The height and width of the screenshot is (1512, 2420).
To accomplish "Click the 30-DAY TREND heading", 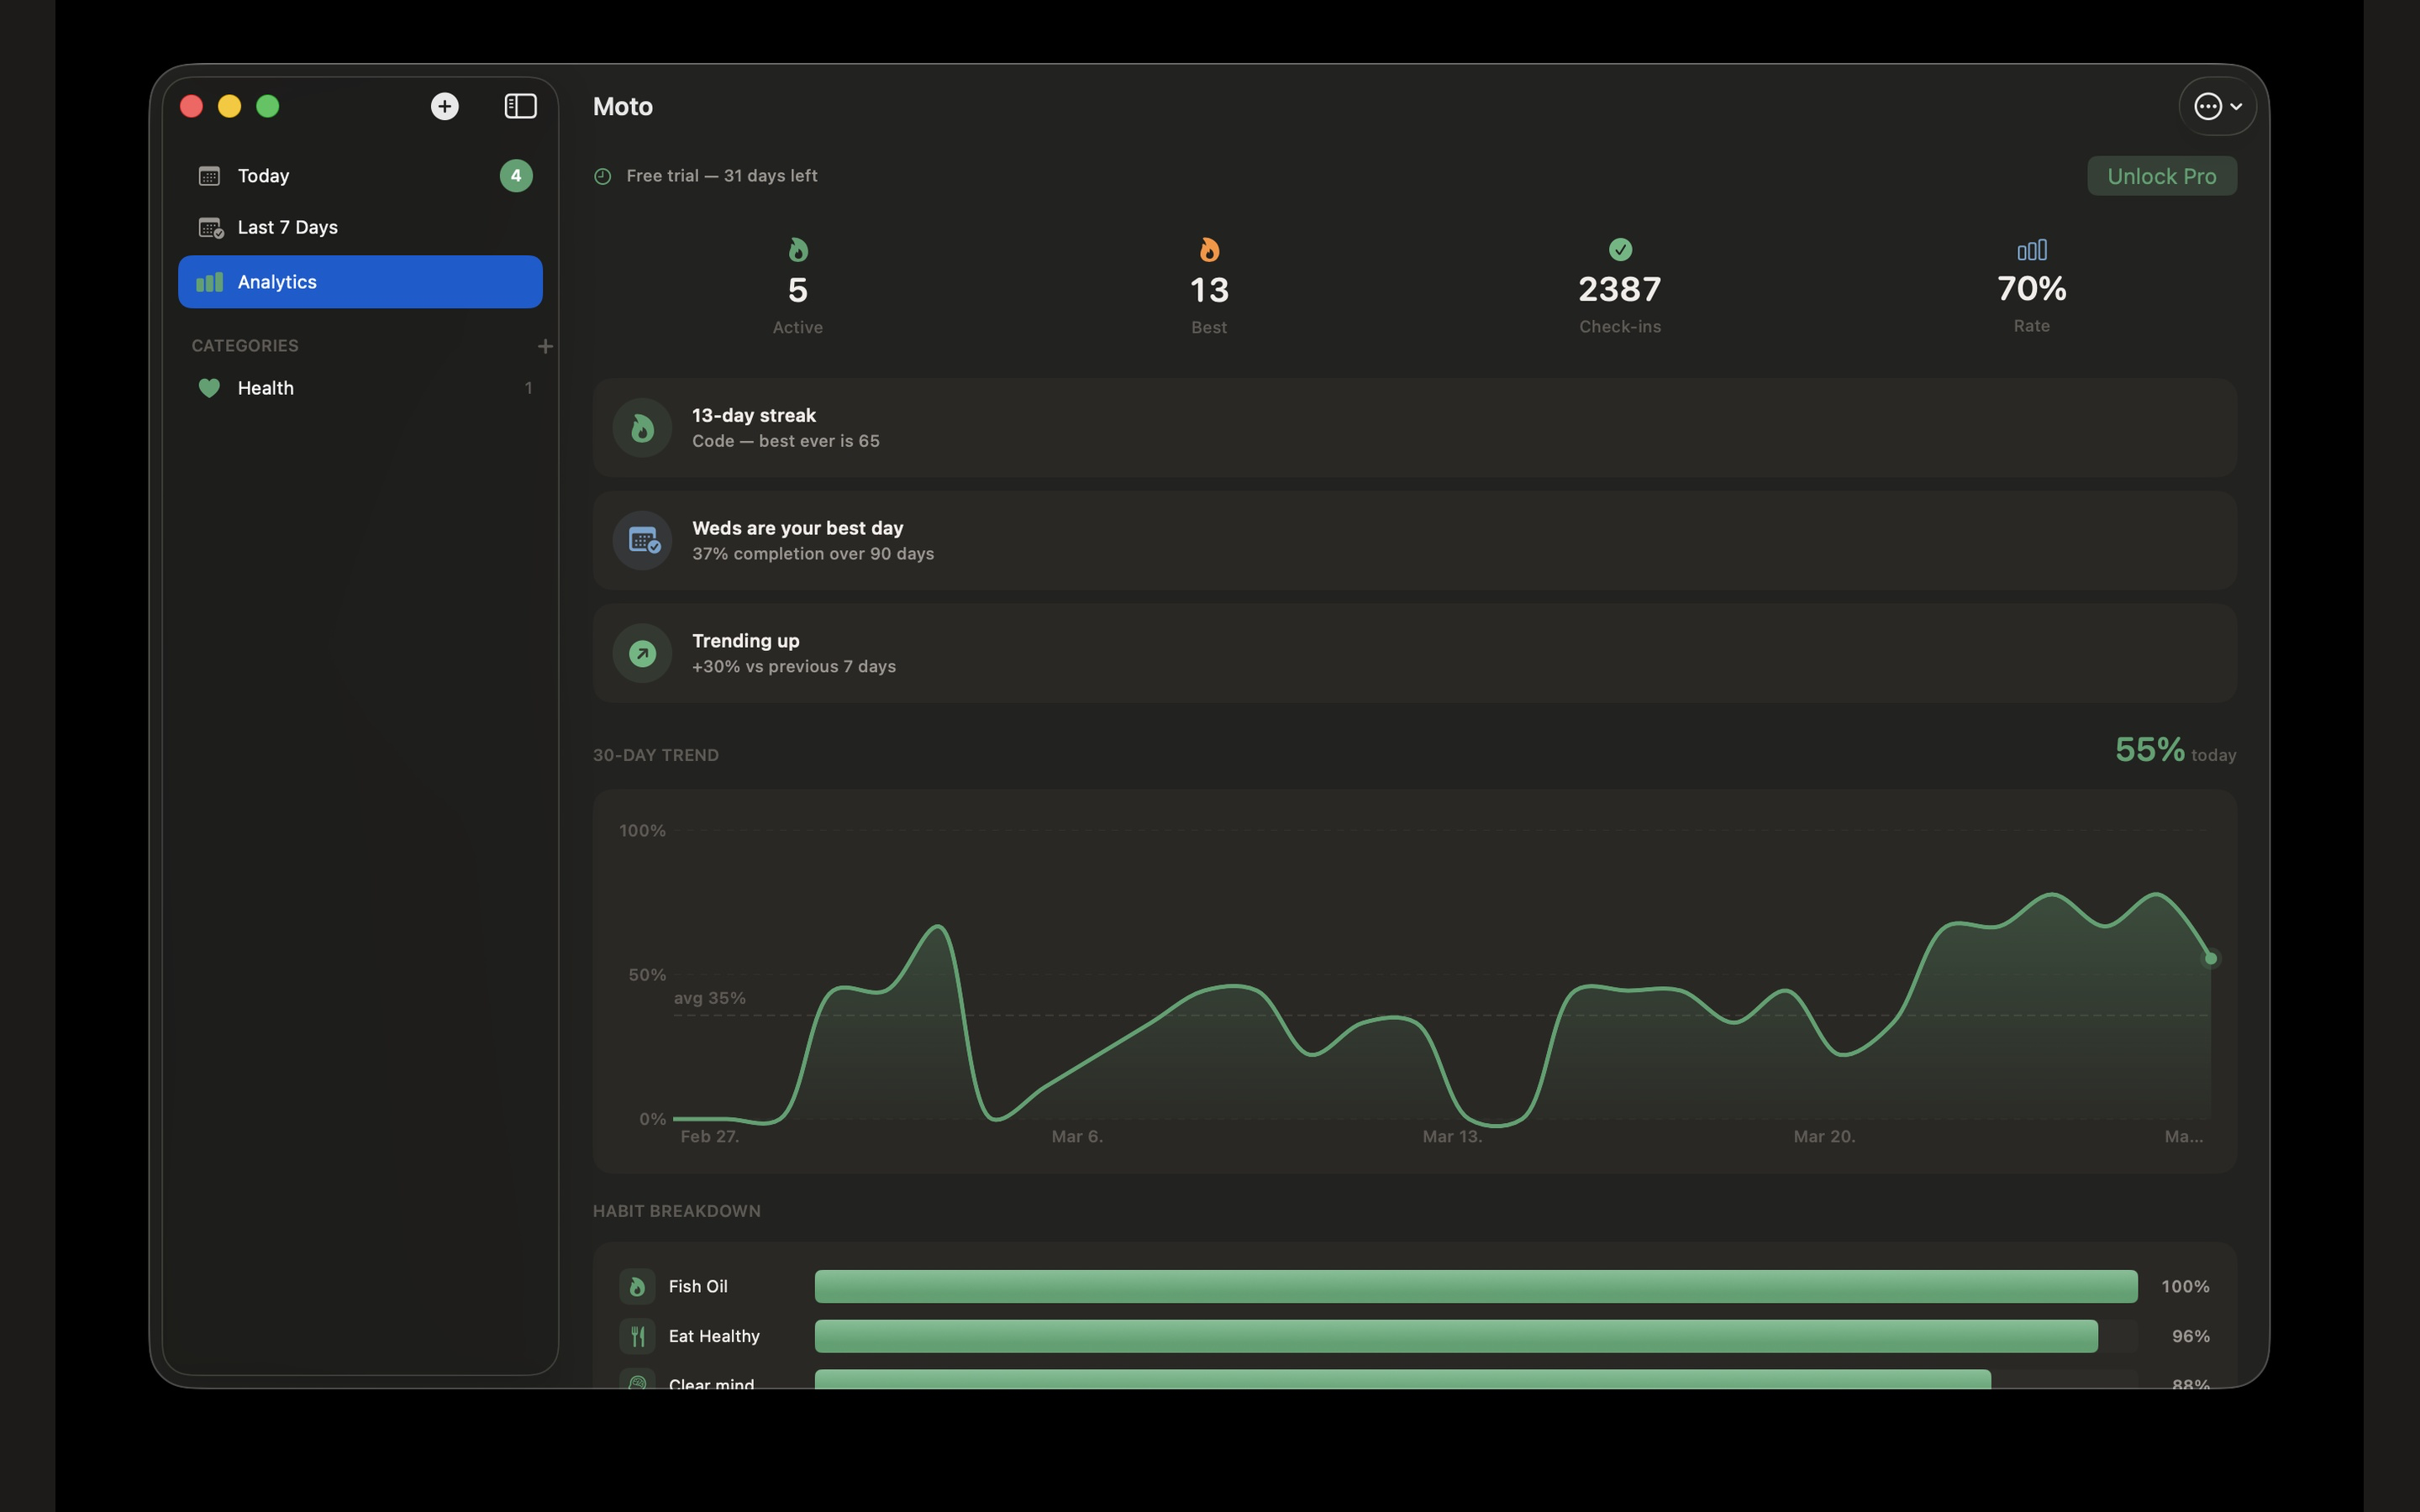I will pos(655,755).
